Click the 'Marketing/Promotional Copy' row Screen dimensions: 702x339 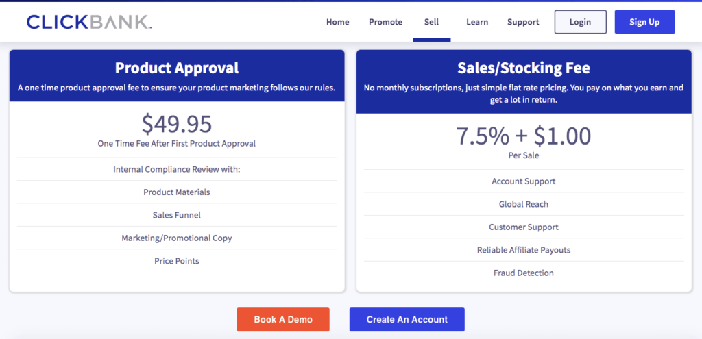(177, 238)
